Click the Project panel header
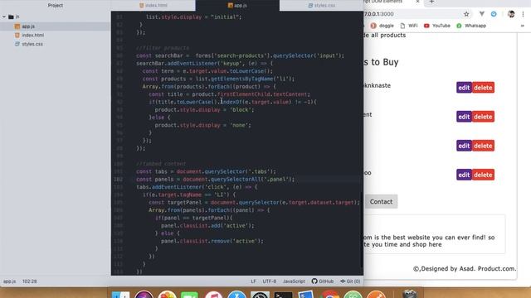The height and width of the screenshot is (298, 531). pos(56,6)
